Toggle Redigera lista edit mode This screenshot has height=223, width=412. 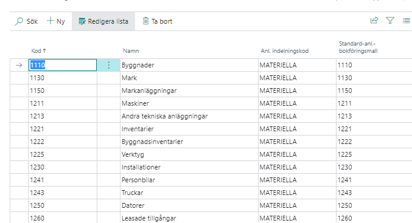(103, 21)
